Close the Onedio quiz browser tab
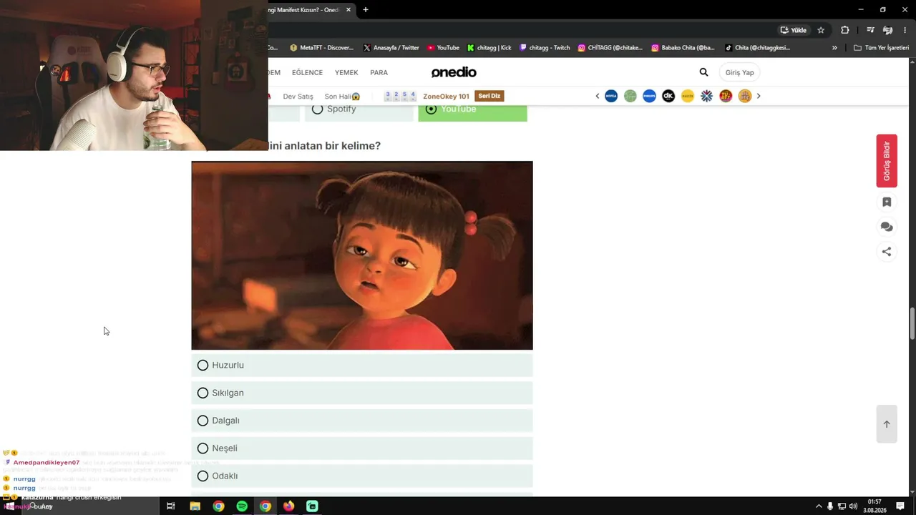 click(349, 10)
